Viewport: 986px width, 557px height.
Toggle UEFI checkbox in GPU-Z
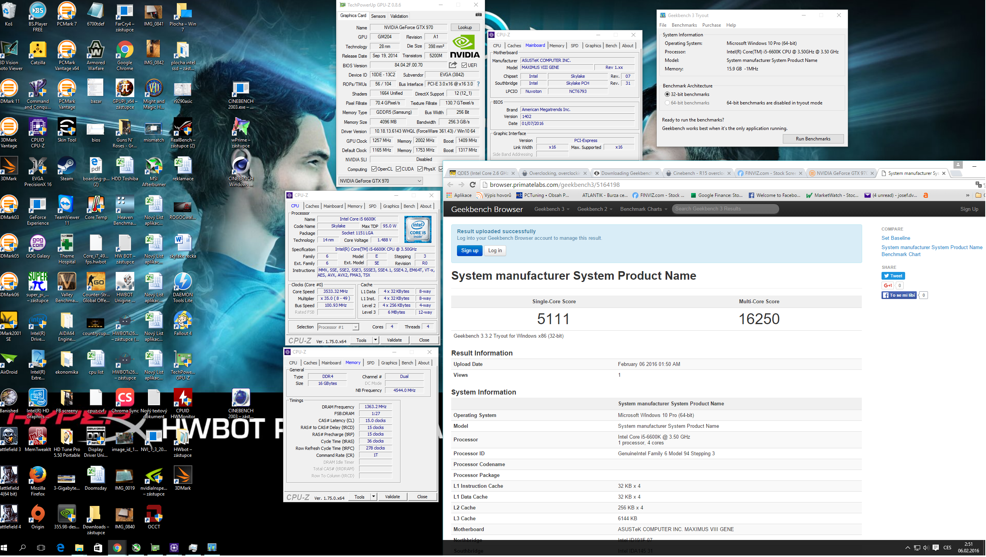pos(464,65)
